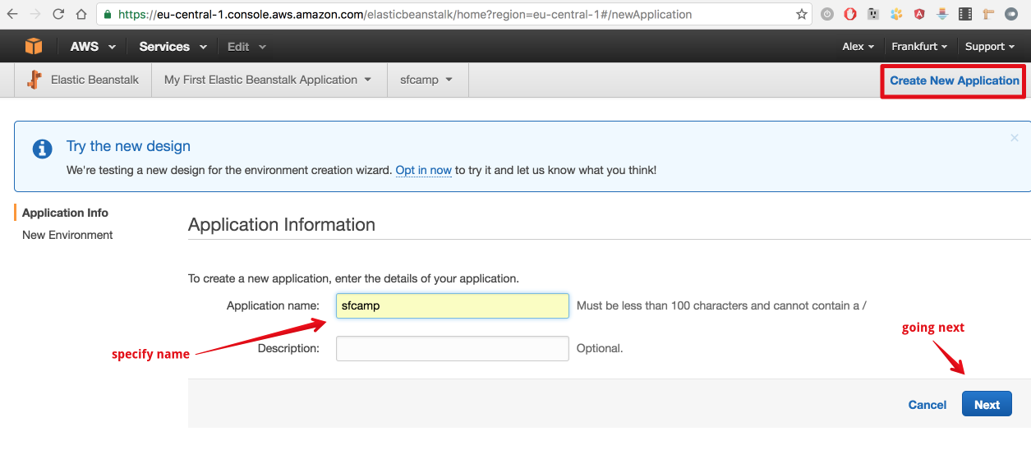Select New Environment step in sidebar

(67, 235)
